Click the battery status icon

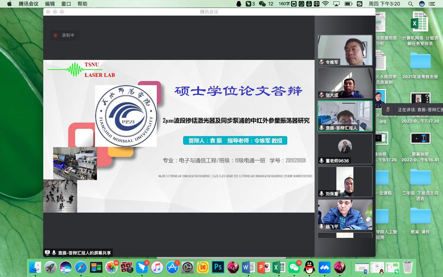348,4
